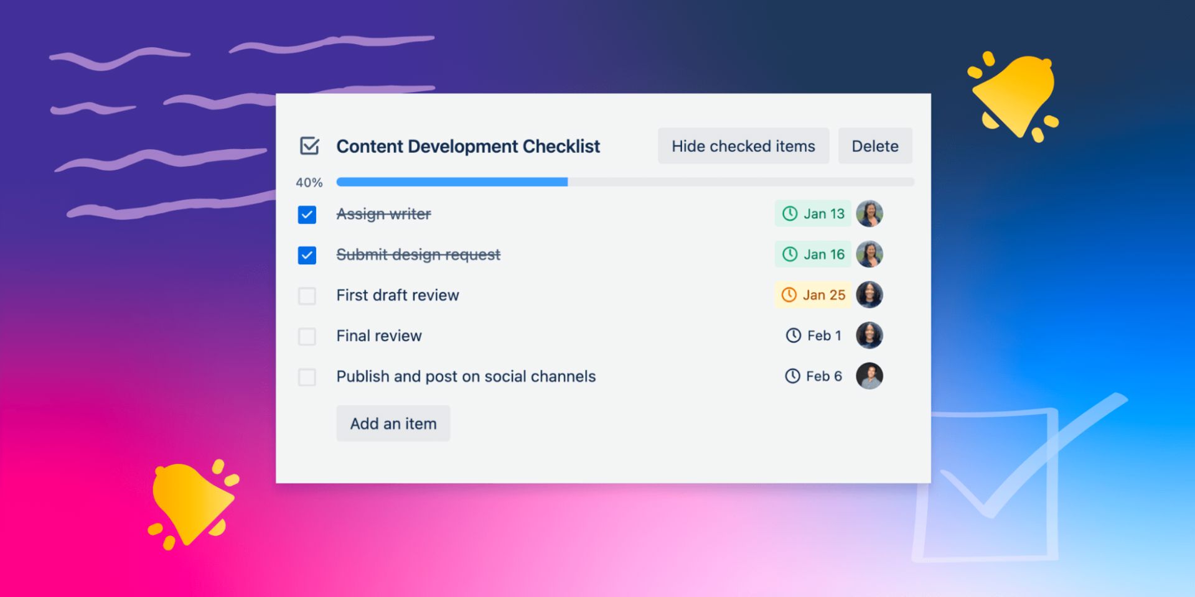The height and width of the screenshot is (597, 1195).
Task: Check Publish and post on social channels
Action: [x=307, y=377]
